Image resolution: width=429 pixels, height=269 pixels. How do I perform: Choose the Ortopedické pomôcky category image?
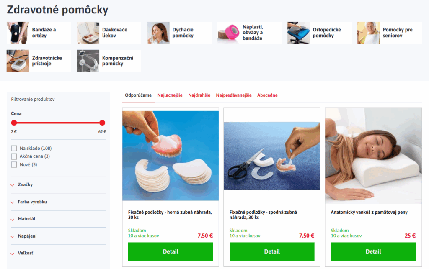298,33
